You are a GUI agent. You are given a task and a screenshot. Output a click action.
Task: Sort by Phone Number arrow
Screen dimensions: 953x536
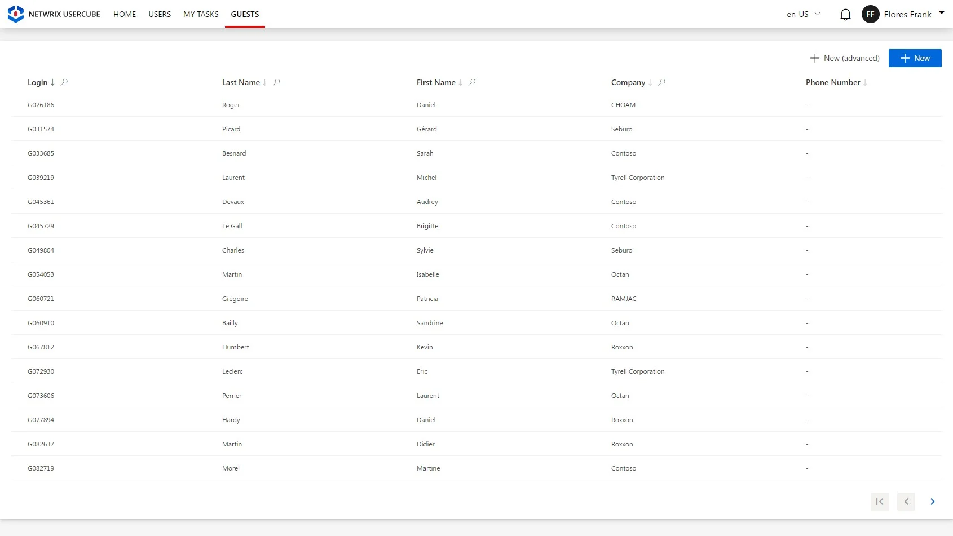865,82
